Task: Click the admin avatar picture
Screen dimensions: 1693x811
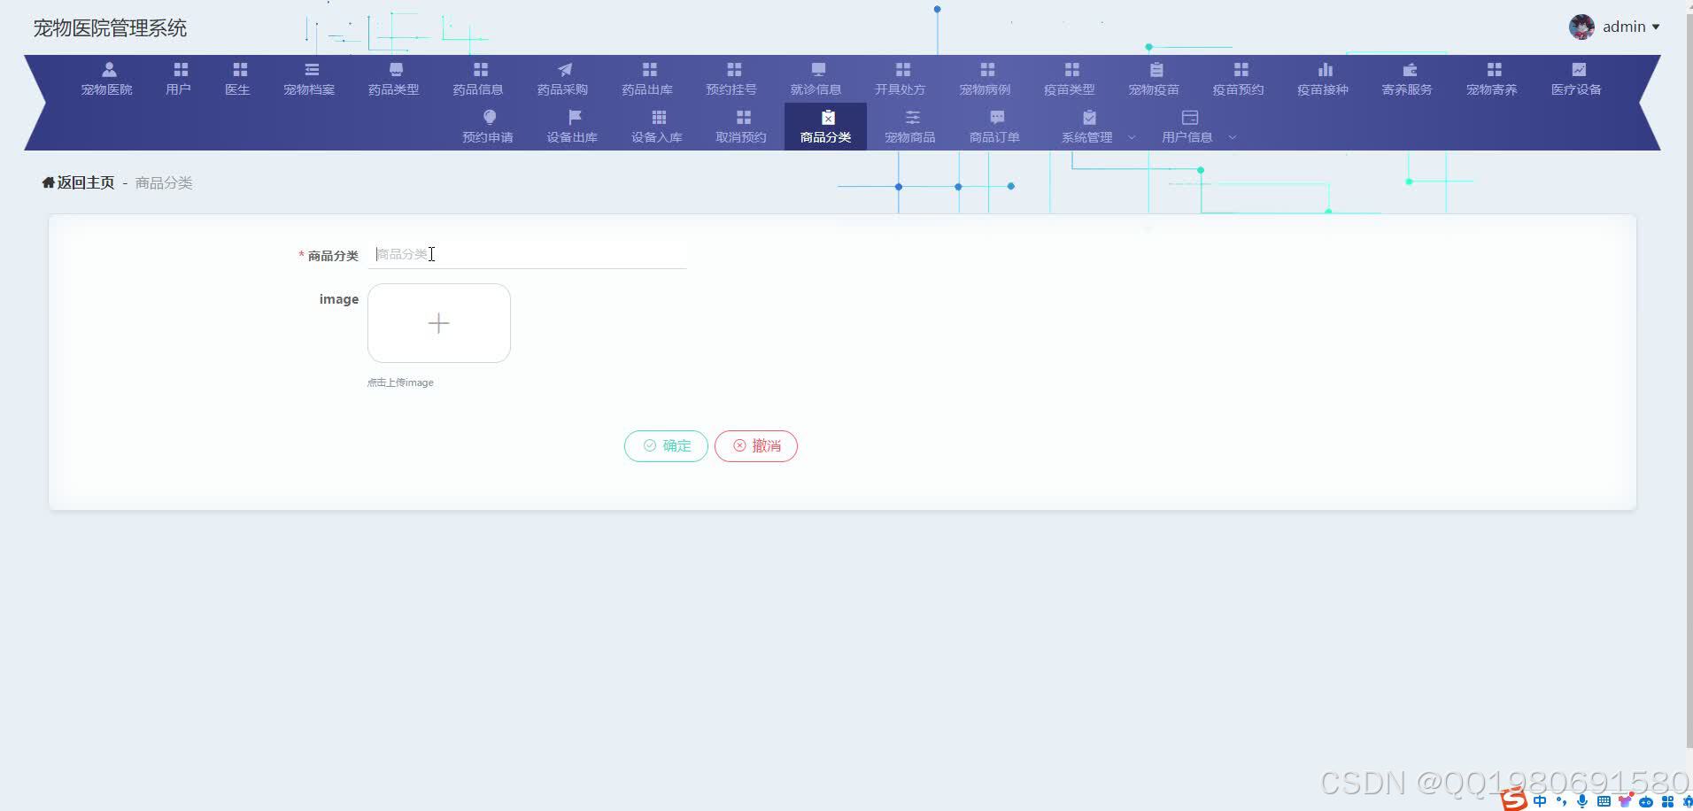Action: pyautogui.click(x=1581, y=27)
